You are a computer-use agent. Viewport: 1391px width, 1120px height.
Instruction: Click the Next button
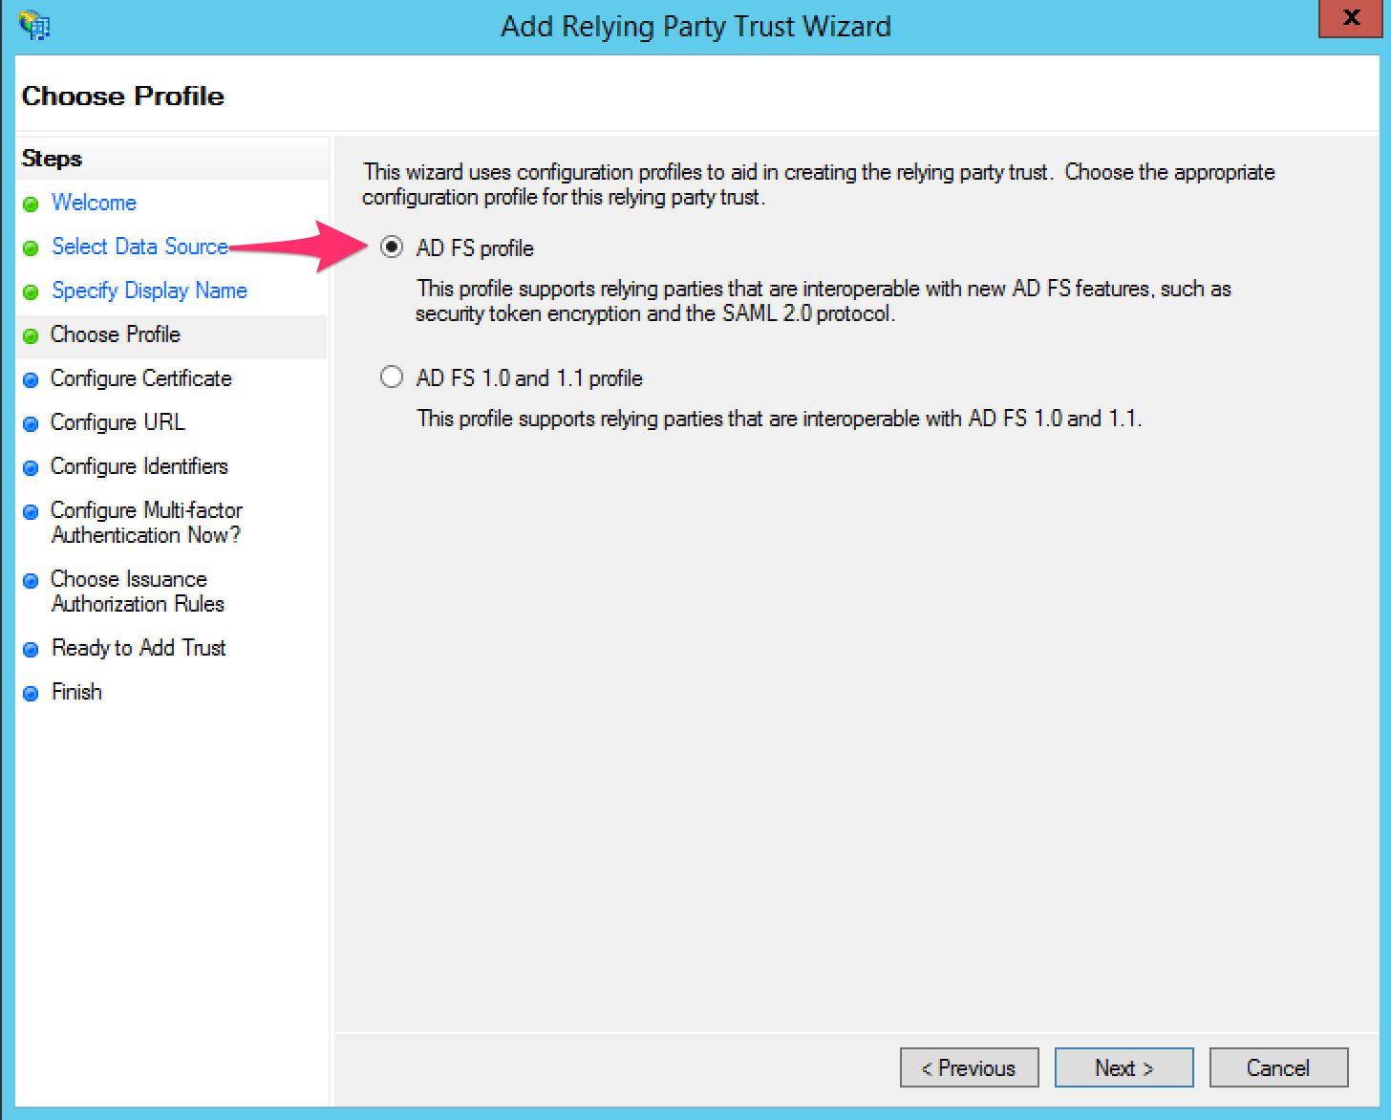(x=1123, y=1067)
